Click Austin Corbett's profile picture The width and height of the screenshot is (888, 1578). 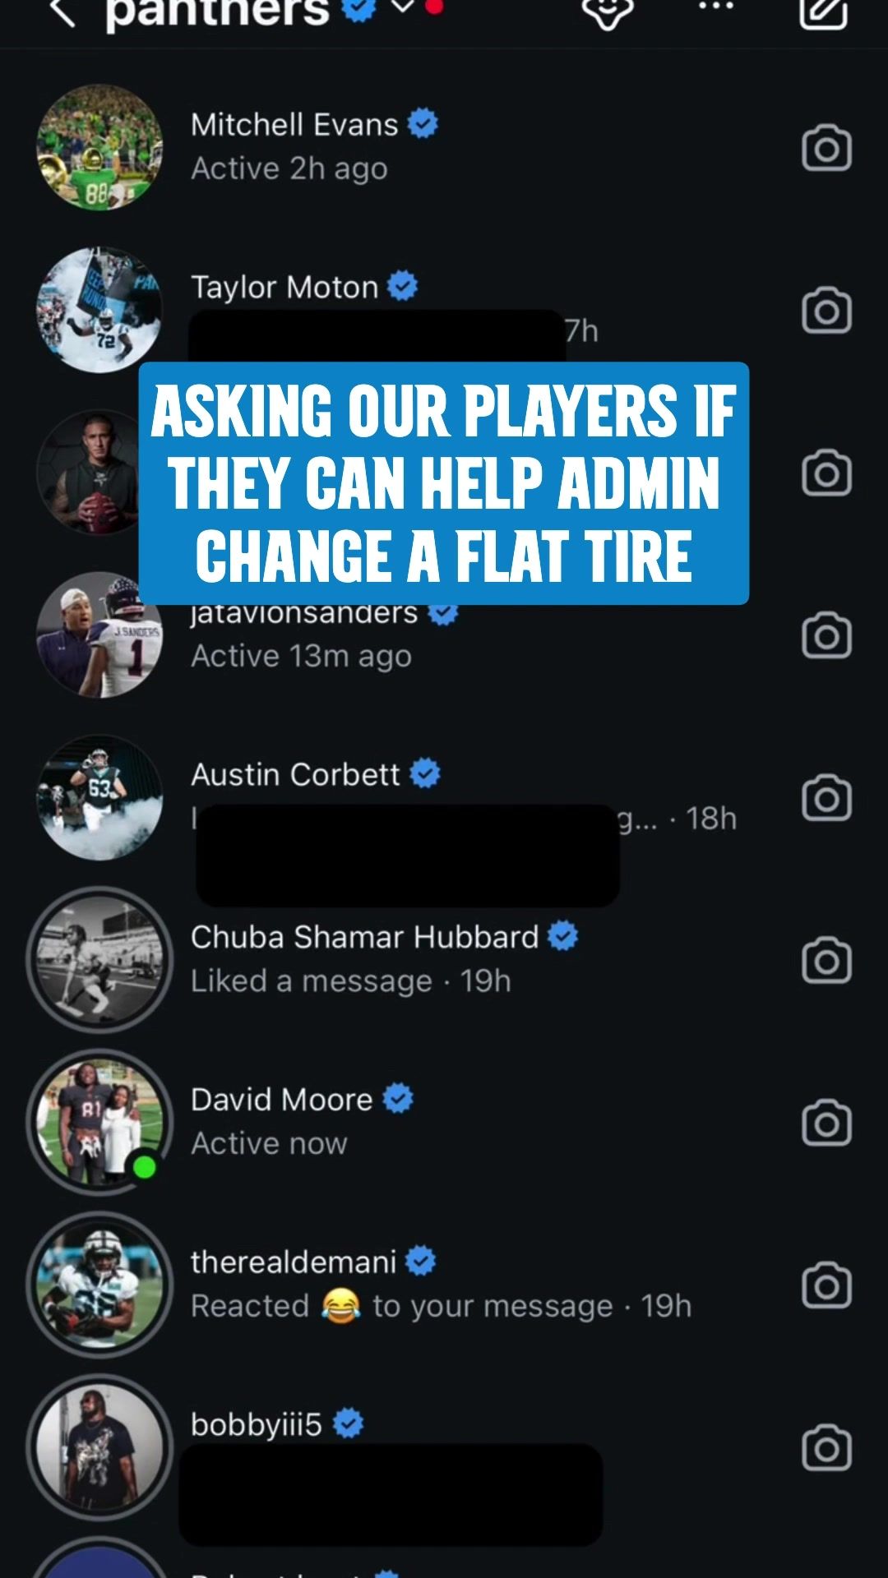99,796
